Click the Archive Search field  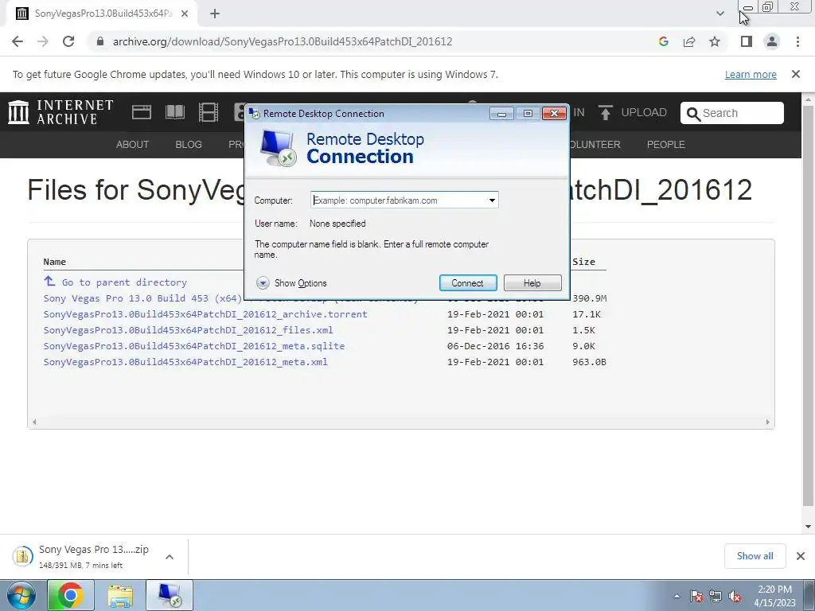[732, 113]
